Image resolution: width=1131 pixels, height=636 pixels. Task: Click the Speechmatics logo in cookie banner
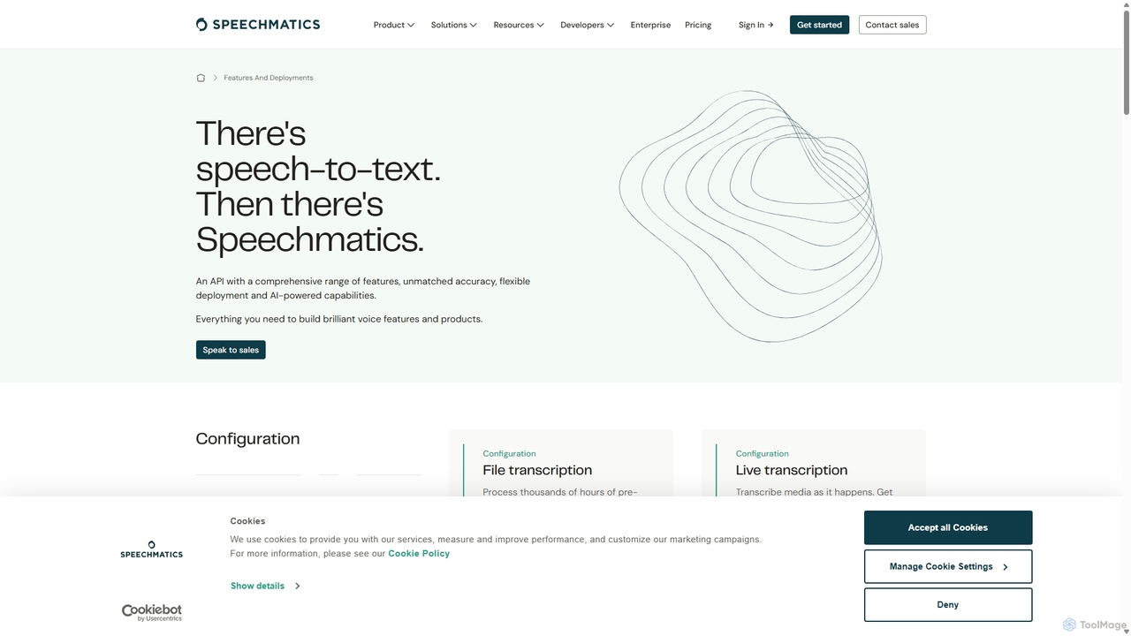152,549
